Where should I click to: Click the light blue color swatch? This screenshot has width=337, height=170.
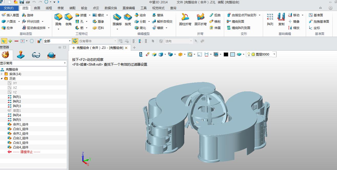tap(232, 54)
